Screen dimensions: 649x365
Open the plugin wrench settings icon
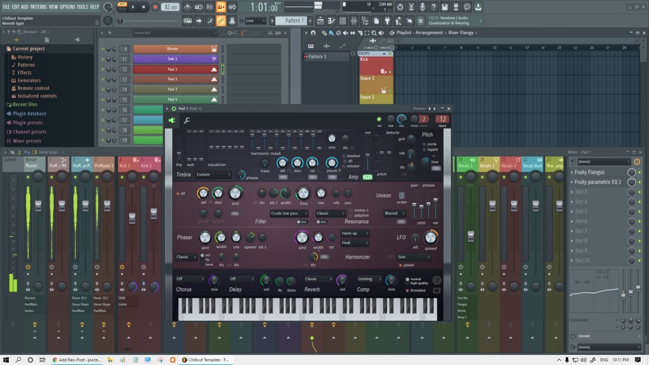point(187,120)
